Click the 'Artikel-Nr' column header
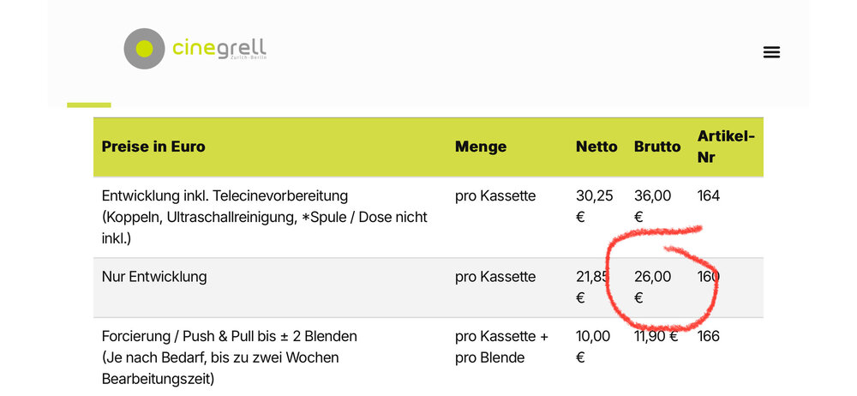 (x=726, y=146)
